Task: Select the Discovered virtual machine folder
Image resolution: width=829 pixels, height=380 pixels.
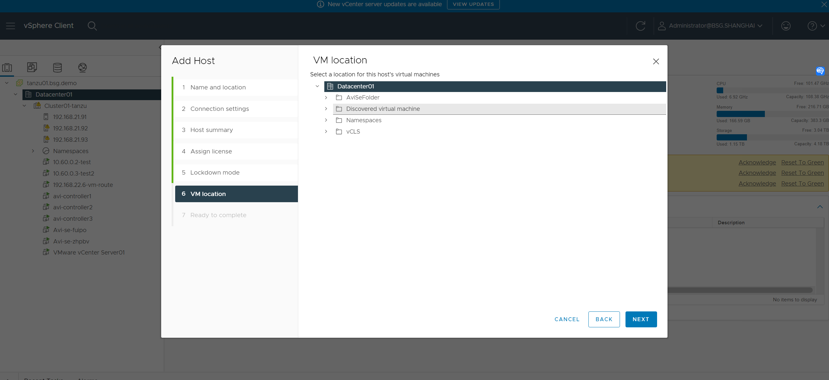Action: click(383, 109)
